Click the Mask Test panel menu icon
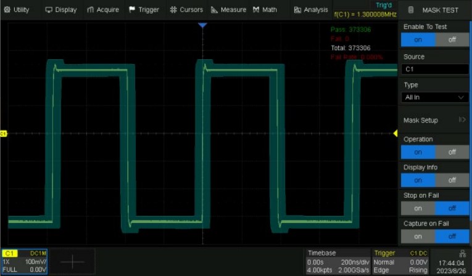472x276 pixels. click(410, 10)
